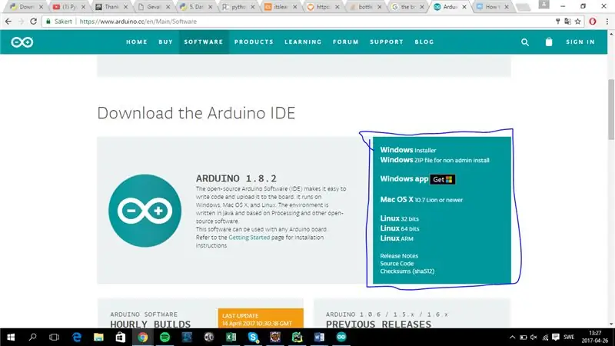
Task: Close the active Arduino browser tab
Action: pos(464,7)
